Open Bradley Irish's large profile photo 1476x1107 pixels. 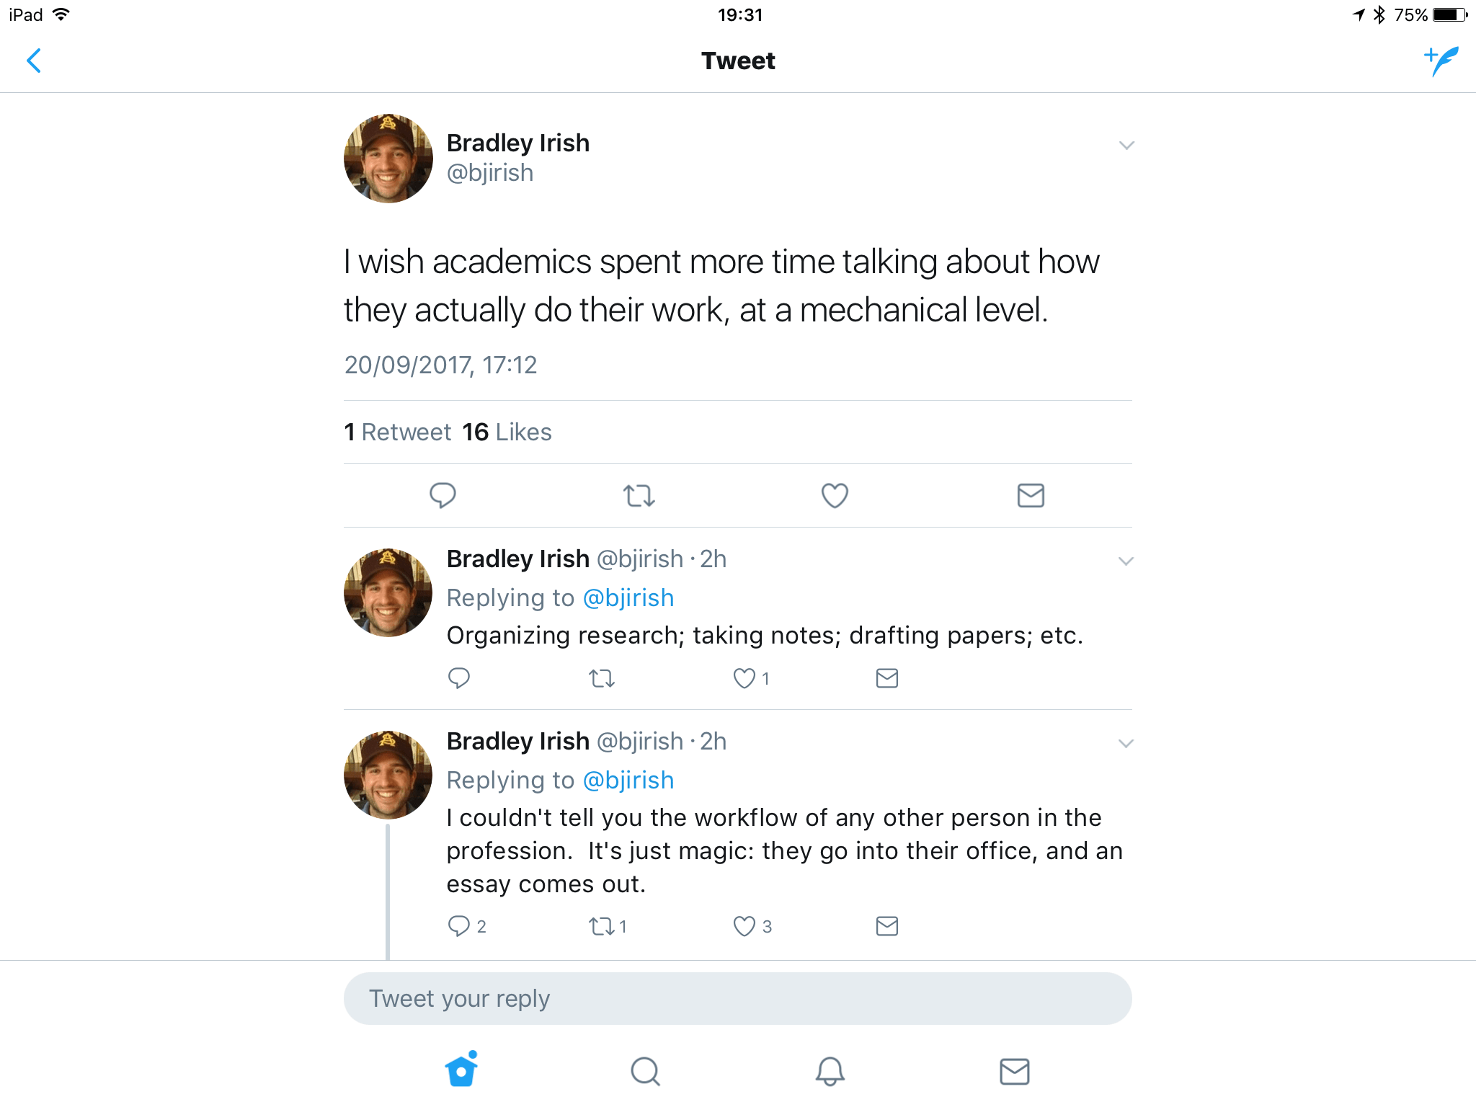tap(388, 159)
